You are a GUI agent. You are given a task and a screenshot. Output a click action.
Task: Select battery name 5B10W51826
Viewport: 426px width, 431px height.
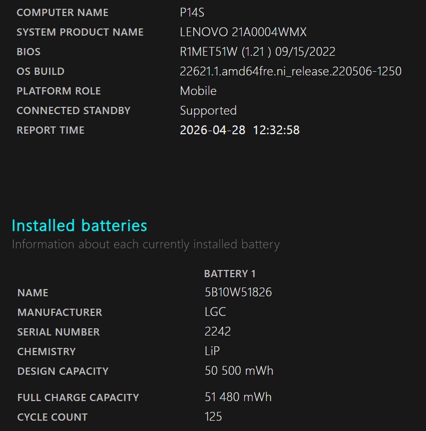tap(238, 293)
